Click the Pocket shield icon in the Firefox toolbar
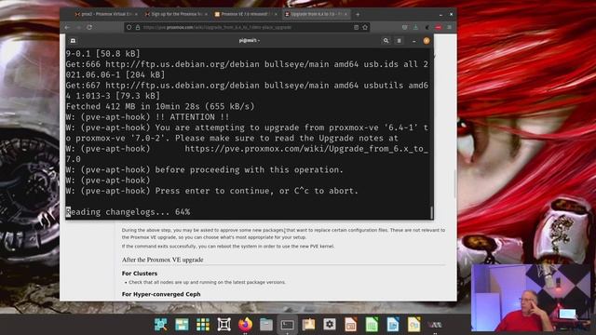 pyautogui.click(x=404, y=27)
